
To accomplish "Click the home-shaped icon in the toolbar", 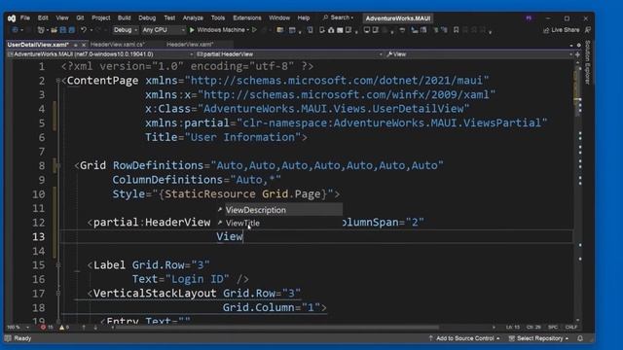I will tap(331, 30).
